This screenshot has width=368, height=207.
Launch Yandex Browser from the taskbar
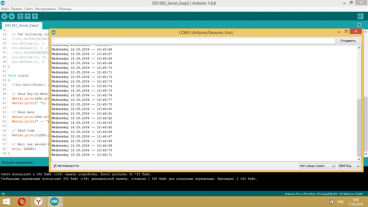coord(38,202)
